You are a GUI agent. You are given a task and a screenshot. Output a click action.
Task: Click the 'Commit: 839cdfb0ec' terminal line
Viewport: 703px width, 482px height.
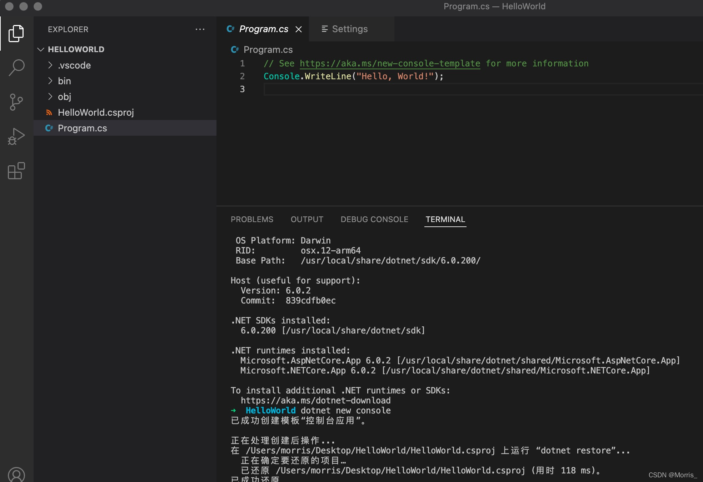[288, 301]
